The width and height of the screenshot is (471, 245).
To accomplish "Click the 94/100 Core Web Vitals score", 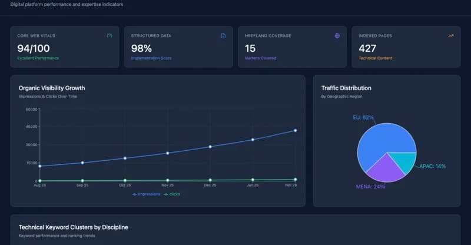I will pyautogui.click(x=34, y=48).
